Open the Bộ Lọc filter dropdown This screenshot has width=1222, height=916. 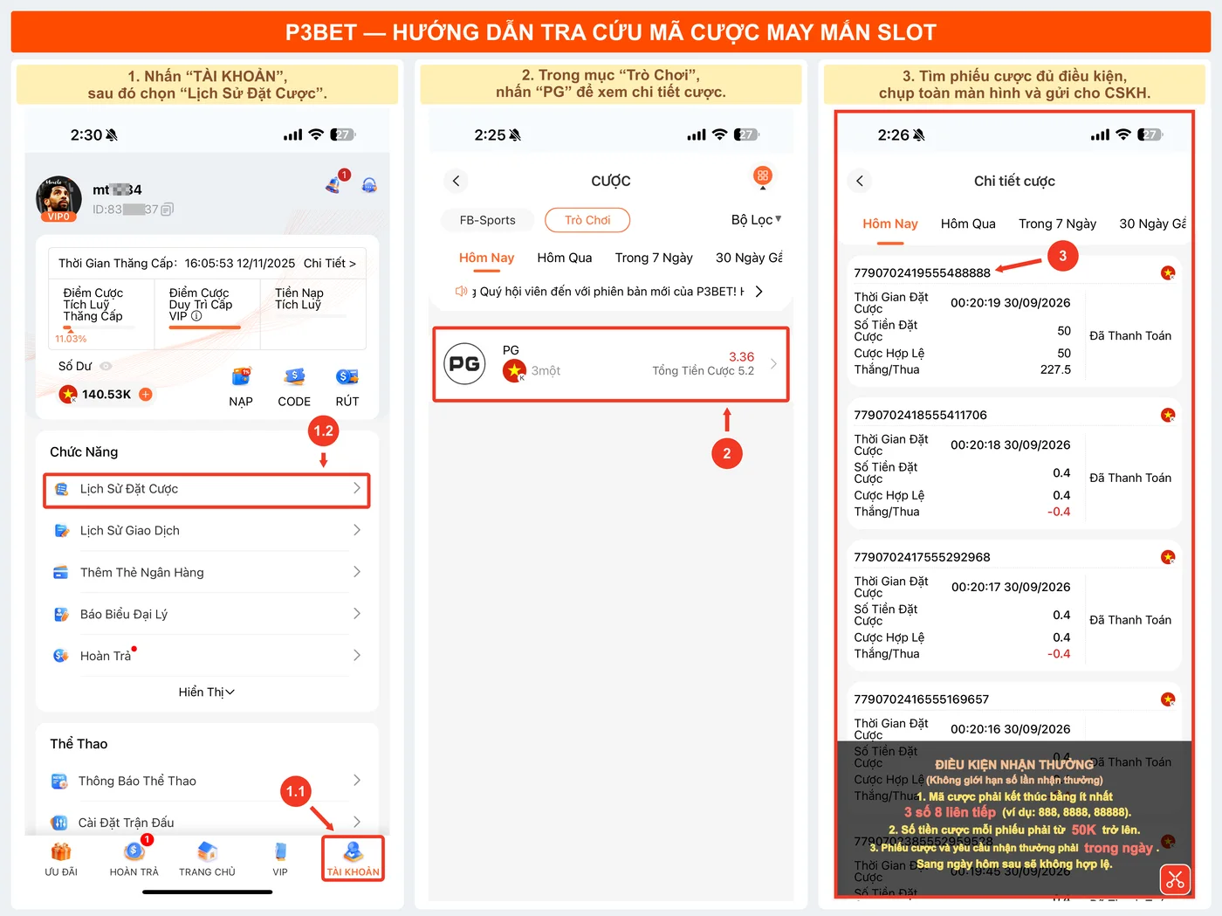pyautogui.click(x=756, y=220)
